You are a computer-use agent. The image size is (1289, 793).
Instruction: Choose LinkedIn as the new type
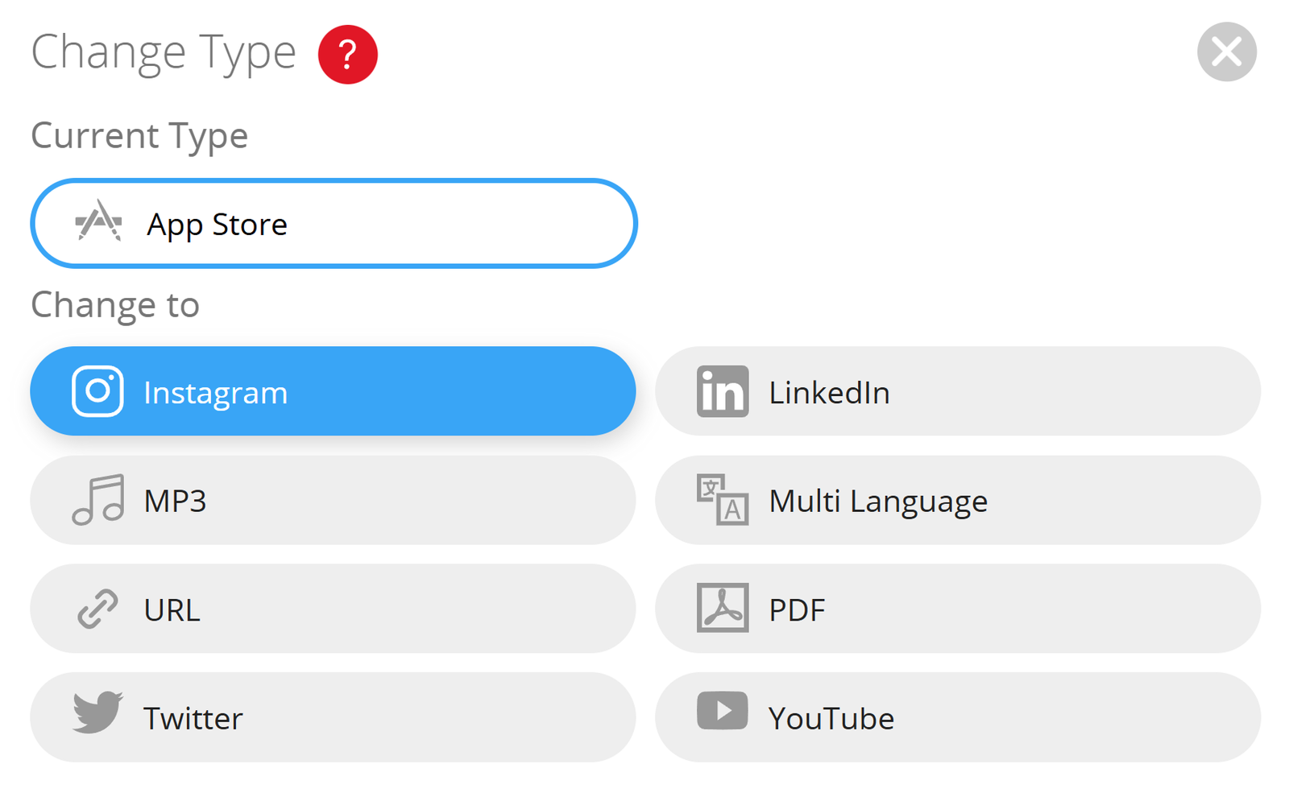point(957,391)
